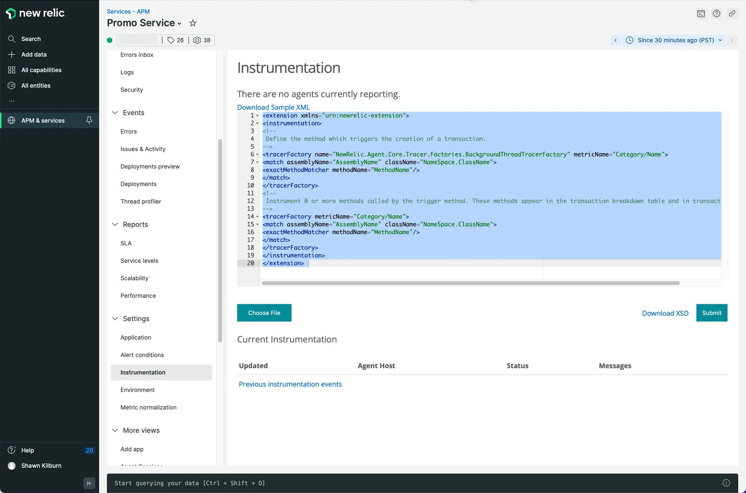746x493 pixels.
Task: Click the bookmark/star icon for Promo Service
Action: point(193,23)
